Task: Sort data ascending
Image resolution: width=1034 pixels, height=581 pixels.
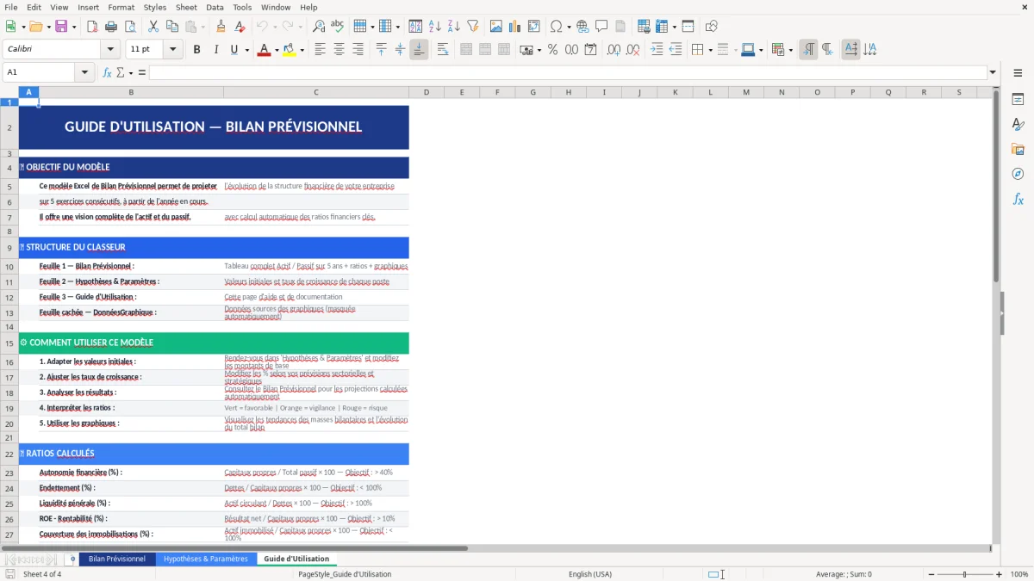Action: [x=434, y=26]
